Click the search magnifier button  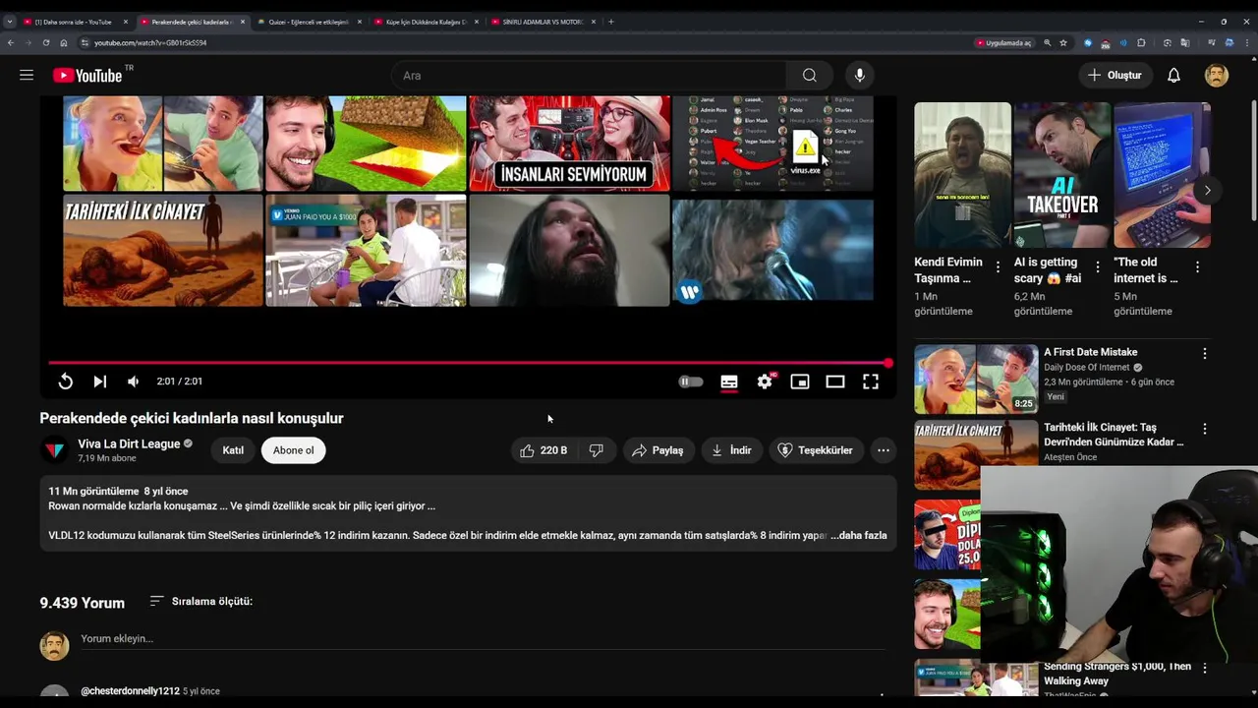point(809,76)
